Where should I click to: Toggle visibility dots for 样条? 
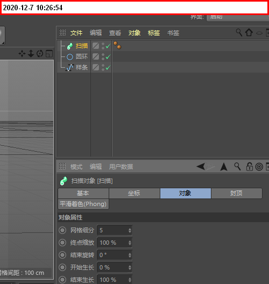[x=103, y=68]
